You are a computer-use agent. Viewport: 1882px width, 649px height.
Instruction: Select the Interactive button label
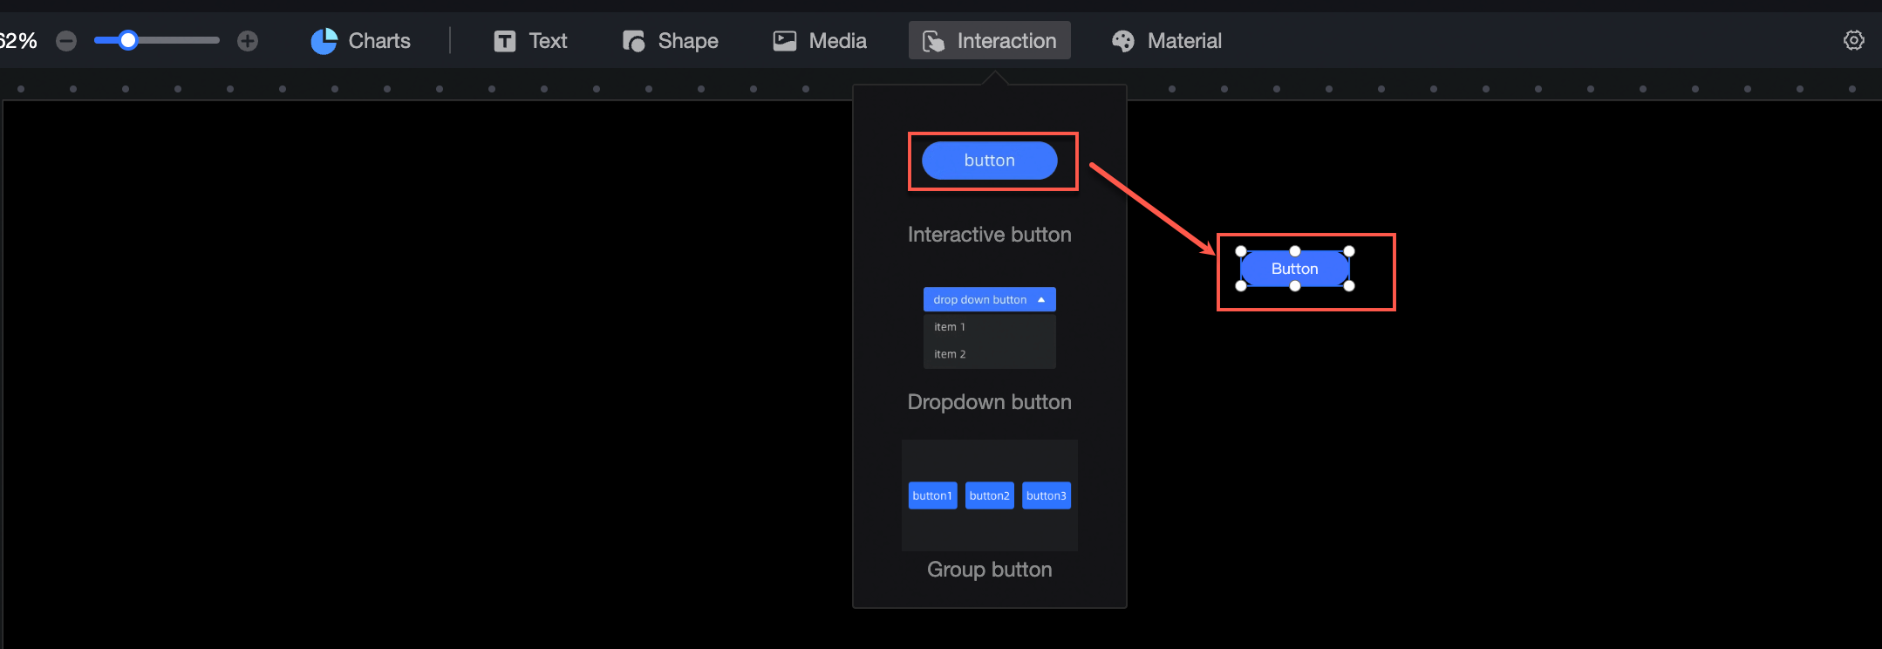click(x=990, y=235)
